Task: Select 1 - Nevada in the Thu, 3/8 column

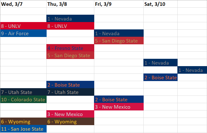Action: [70, 19]
